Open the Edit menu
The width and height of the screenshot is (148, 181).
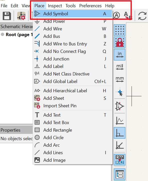click(14, 6)
